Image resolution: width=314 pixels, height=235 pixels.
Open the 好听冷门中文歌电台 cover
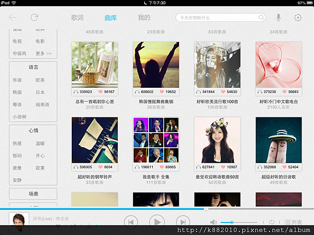[x=279, y=65]
